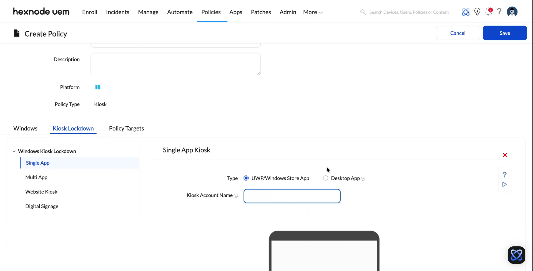Open the More navigation dropdown
533x271 pixels.
coord(312,12)
